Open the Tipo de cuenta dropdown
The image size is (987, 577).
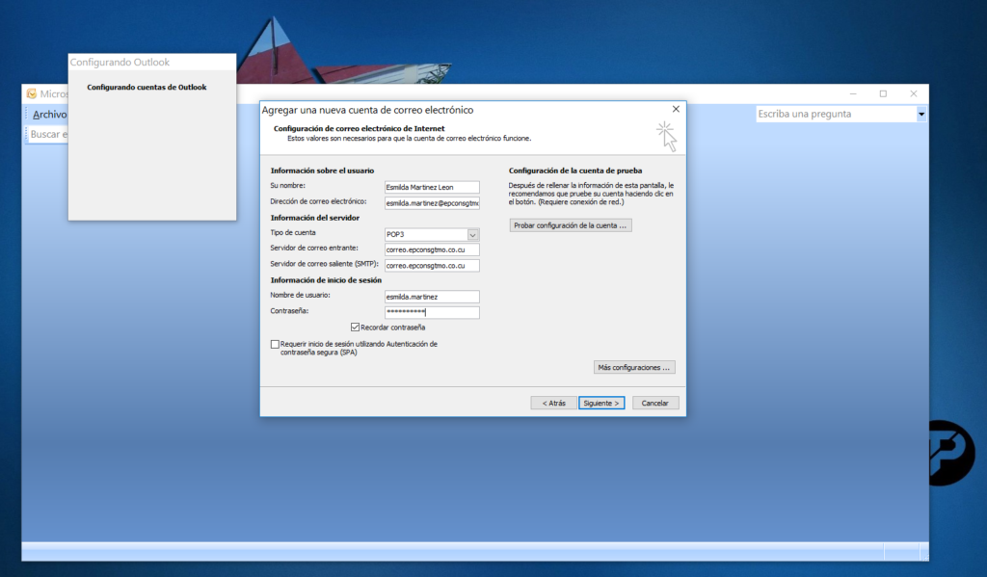tap(472, 234)
